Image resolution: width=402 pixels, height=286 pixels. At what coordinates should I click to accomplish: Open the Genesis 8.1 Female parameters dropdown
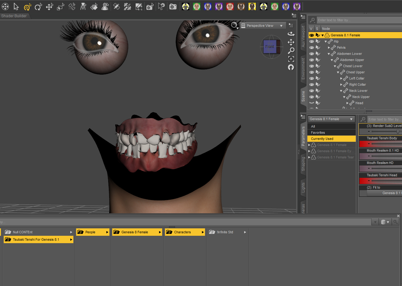tap(331, 119)
